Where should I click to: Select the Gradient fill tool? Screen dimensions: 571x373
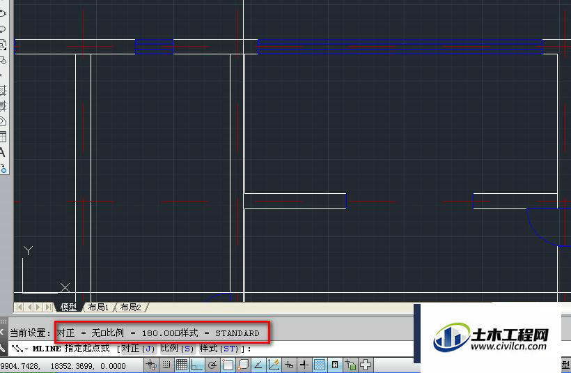[x=3, y=106]
